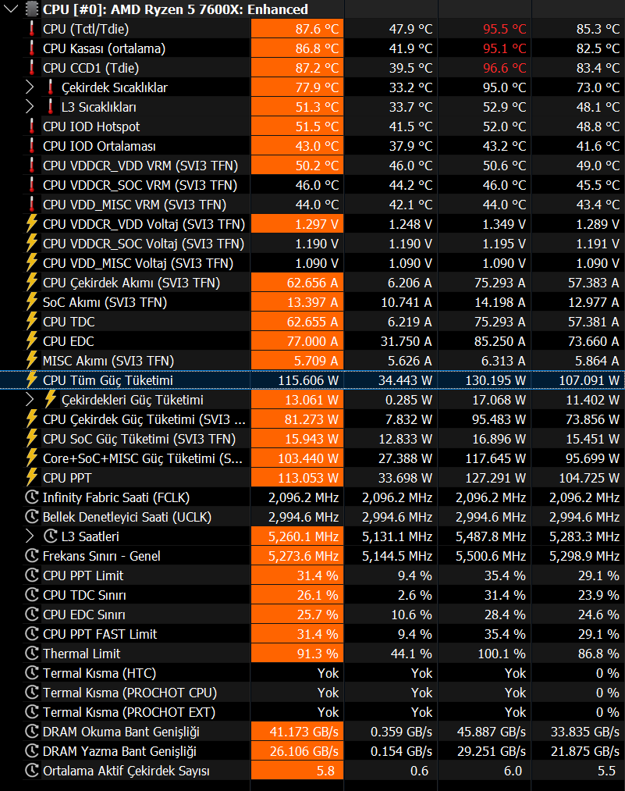Select the CPU EDC sensor row
The width and height of the screenshot is (625, 791).
312,341
